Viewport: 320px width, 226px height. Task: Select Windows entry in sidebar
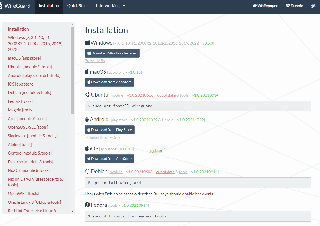tap(35, 43)
